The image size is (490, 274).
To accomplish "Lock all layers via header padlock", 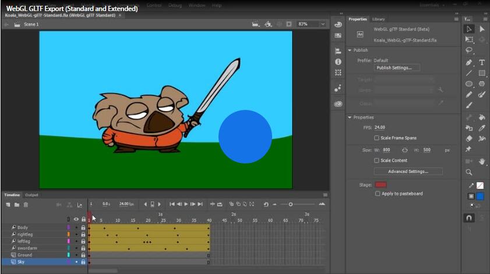I will pyautogui.click(x=83, y=219).
